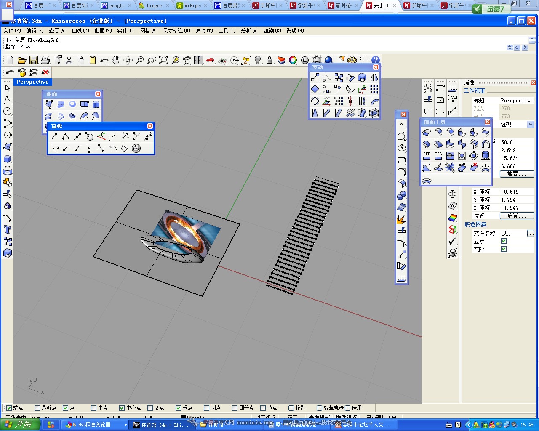This screenshot has width=539, height=431.
Task: Enable the 四分点 osnap checkbox
Action: click(x=235, y=408)
